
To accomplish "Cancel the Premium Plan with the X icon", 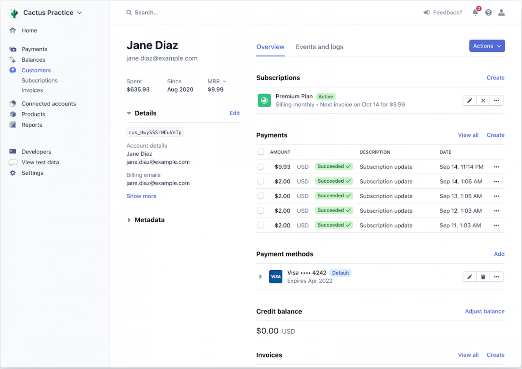I will click(483, 100).
